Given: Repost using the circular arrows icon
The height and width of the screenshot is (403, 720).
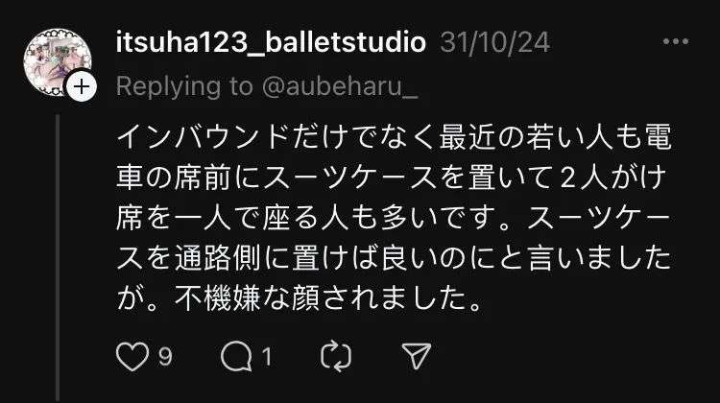Looking at the screenshot, I should tap(336, 356).
